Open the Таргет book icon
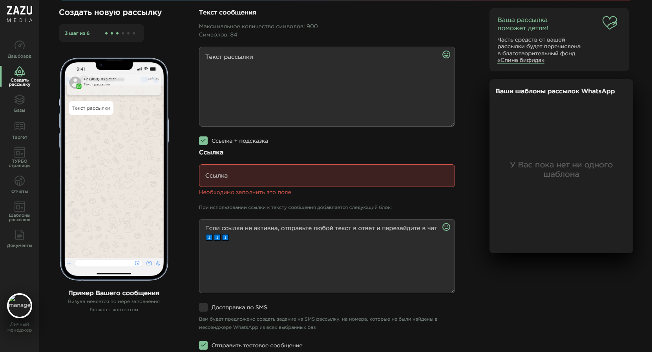The image size is (652, 352). (20, 126)
